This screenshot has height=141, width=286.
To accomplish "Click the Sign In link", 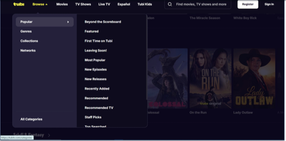I will (269, 4).
